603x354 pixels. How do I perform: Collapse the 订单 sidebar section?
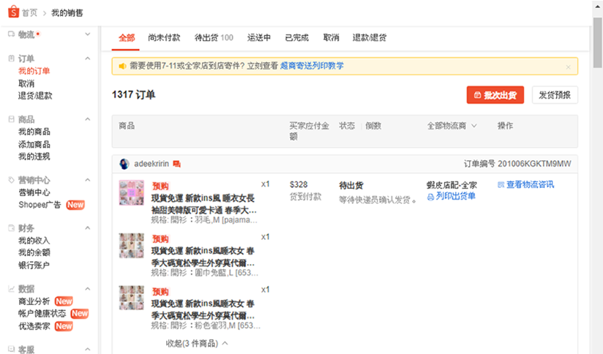tap(88, 59)
